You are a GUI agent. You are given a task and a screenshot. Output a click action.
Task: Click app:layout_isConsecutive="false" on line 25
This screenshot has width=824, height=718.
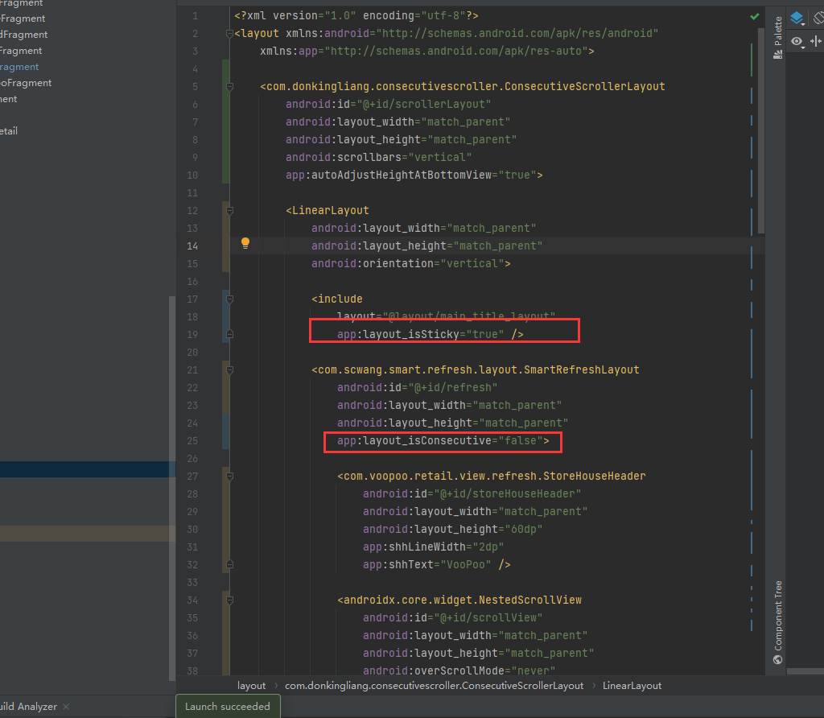(x=440, y=441)
